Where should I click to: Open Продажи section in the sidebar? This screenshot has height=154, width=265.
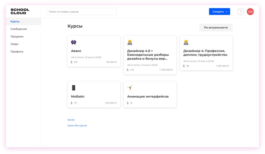[x=17, y=36]
